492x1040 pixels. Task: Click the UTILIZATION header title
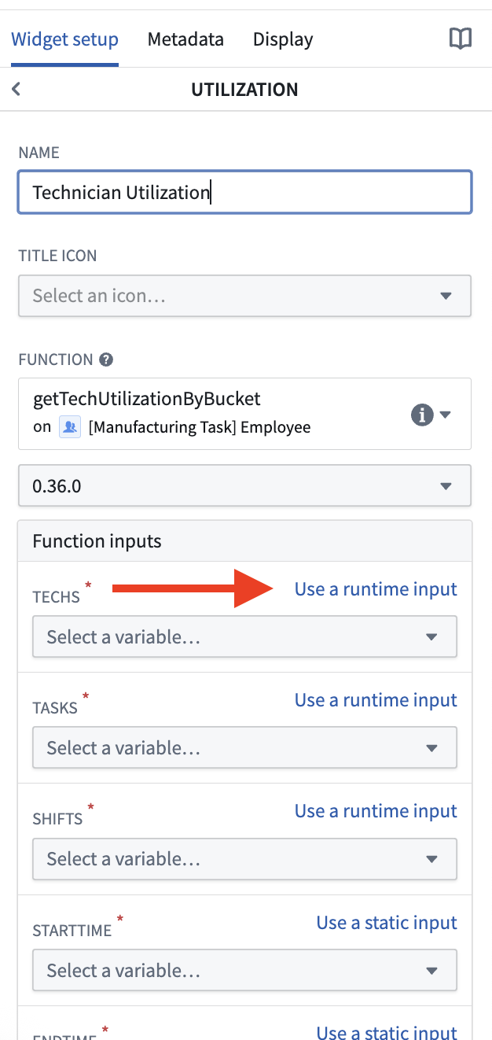[x=244, y=90]
